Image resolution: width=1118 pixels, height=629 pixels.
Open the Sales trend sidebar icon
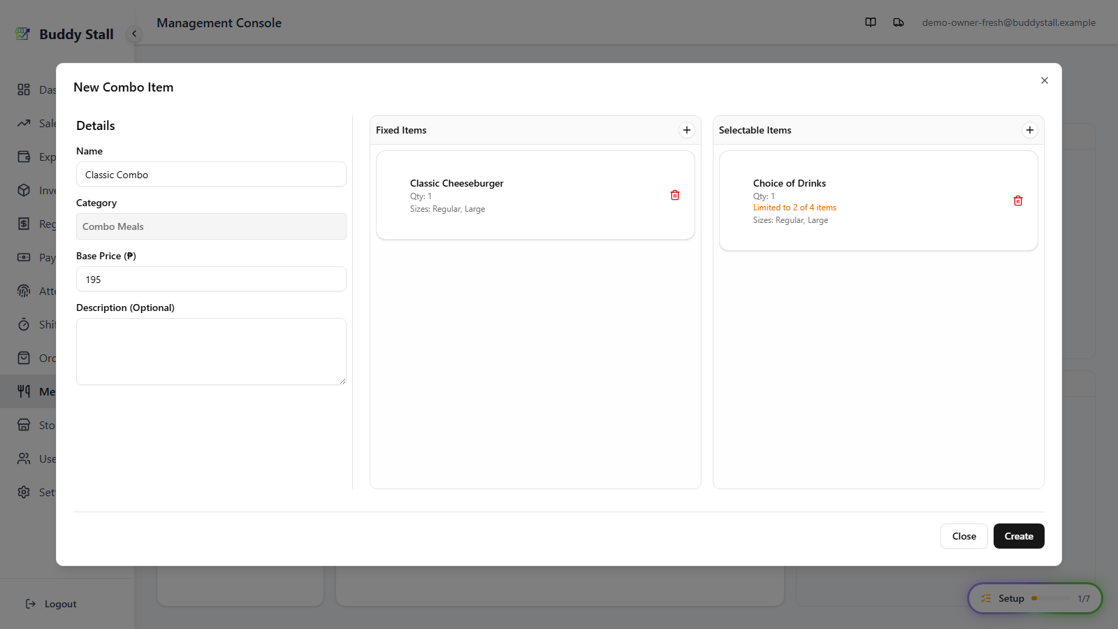(x=24, y=123)
